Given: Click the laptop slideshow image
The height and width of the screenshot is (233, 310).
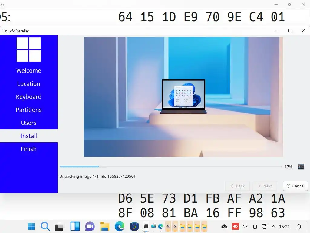Looking at the screenshot, I should [x=183, y=97].
